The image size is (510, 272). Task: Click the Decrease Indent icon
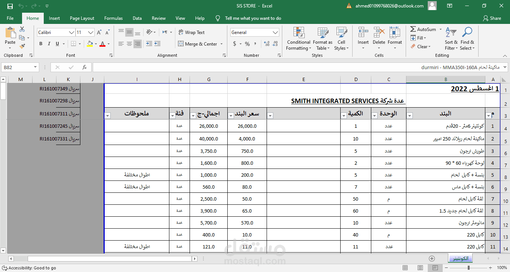[x=149, y=44]
